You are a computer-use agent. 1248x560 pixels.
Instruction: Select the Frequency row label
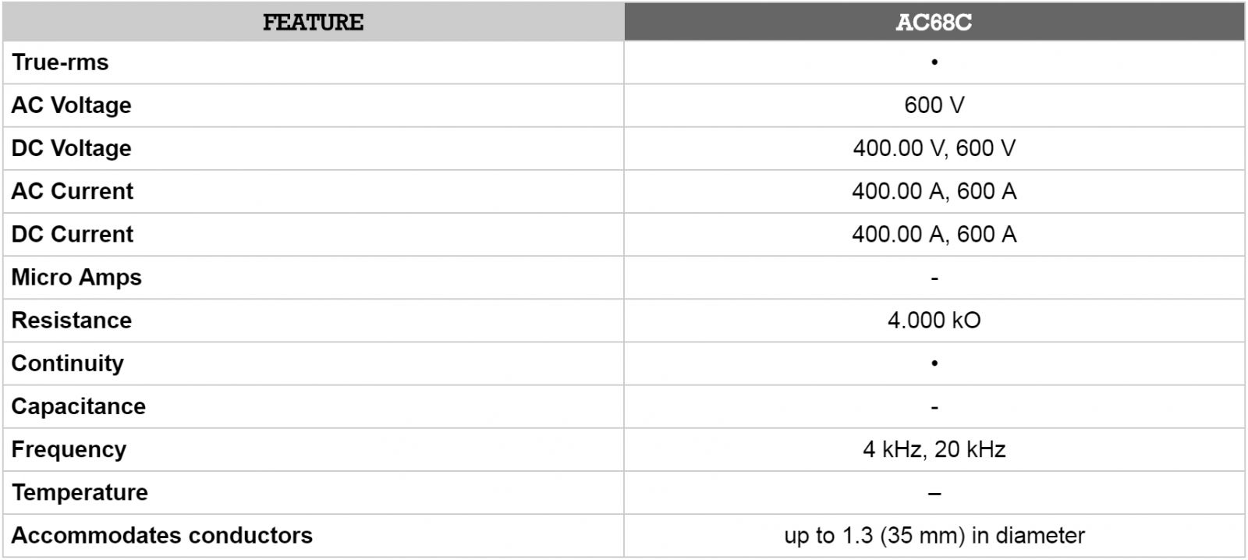[x=69, y=449]
